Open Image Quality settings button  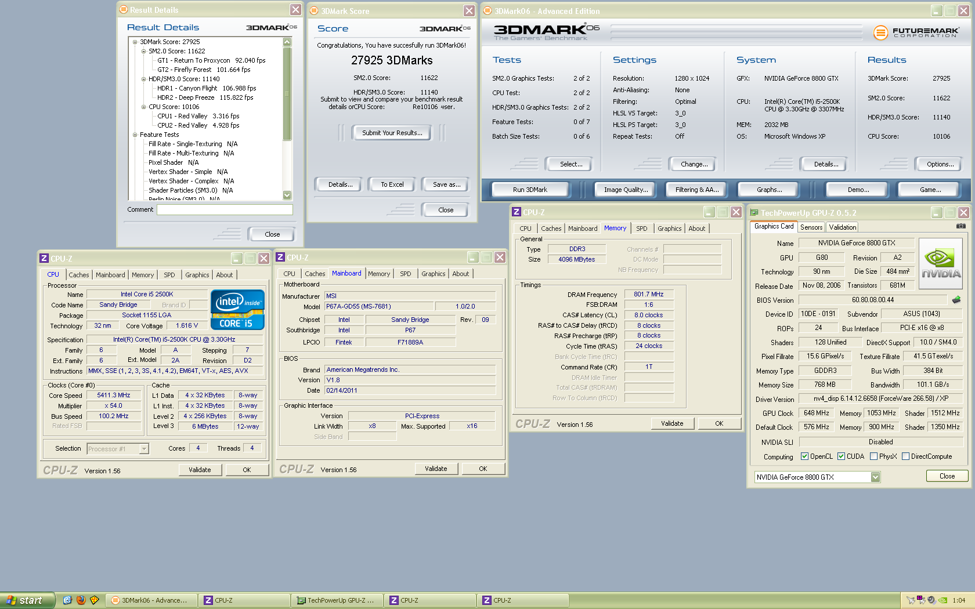click(626, 190)
